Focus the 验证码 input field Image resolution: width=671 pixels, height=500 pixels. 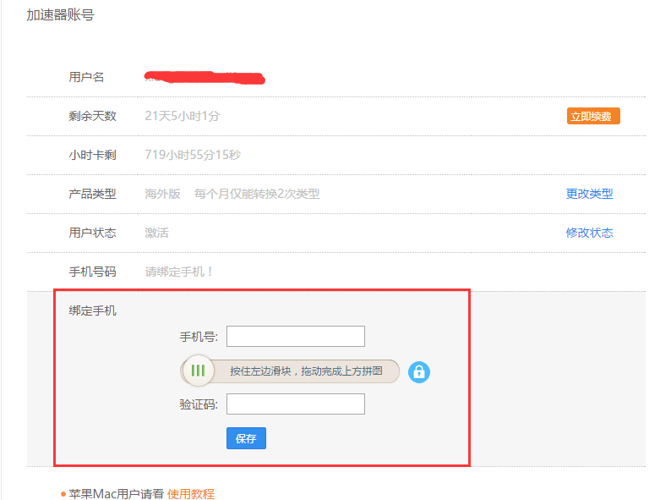[x=296, y=404]
